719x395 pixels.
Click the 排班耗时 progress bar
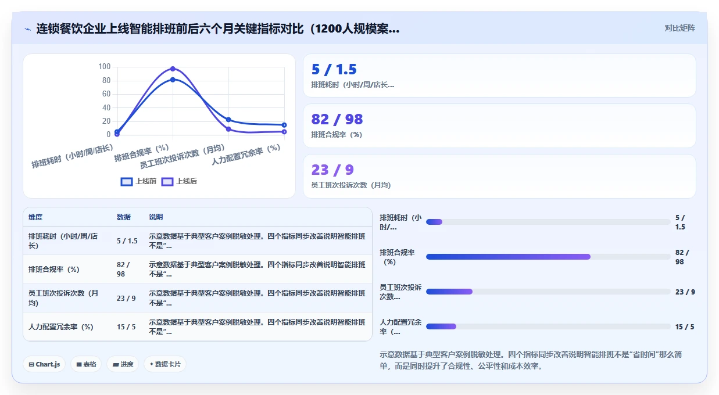coord(548,222)
